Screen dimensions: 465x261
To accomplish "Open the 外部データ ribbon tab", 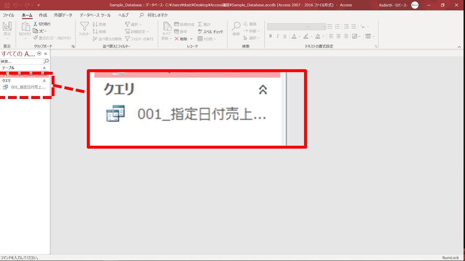I will tap(63, 15).
